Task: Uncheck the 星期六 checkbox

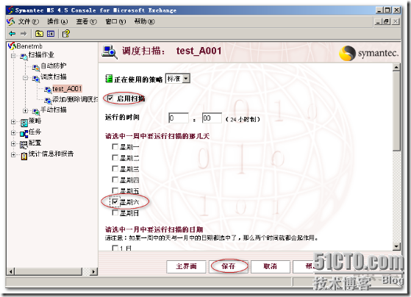Action: pyautogui.click(x=115, y=201)
